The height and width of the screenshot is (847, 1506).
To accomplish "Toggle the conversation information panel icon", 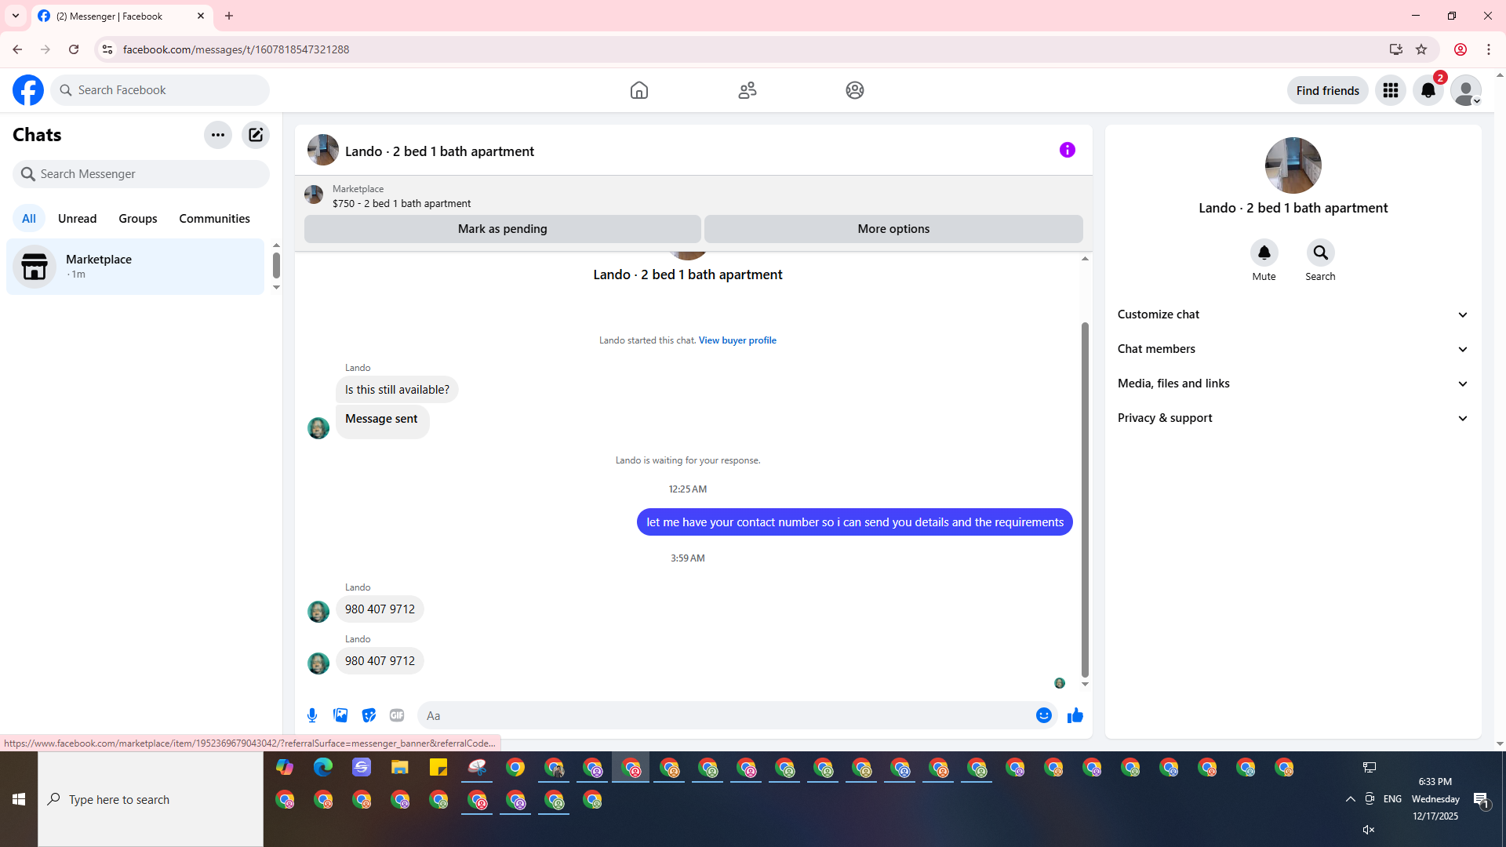I will point(1067,150).
